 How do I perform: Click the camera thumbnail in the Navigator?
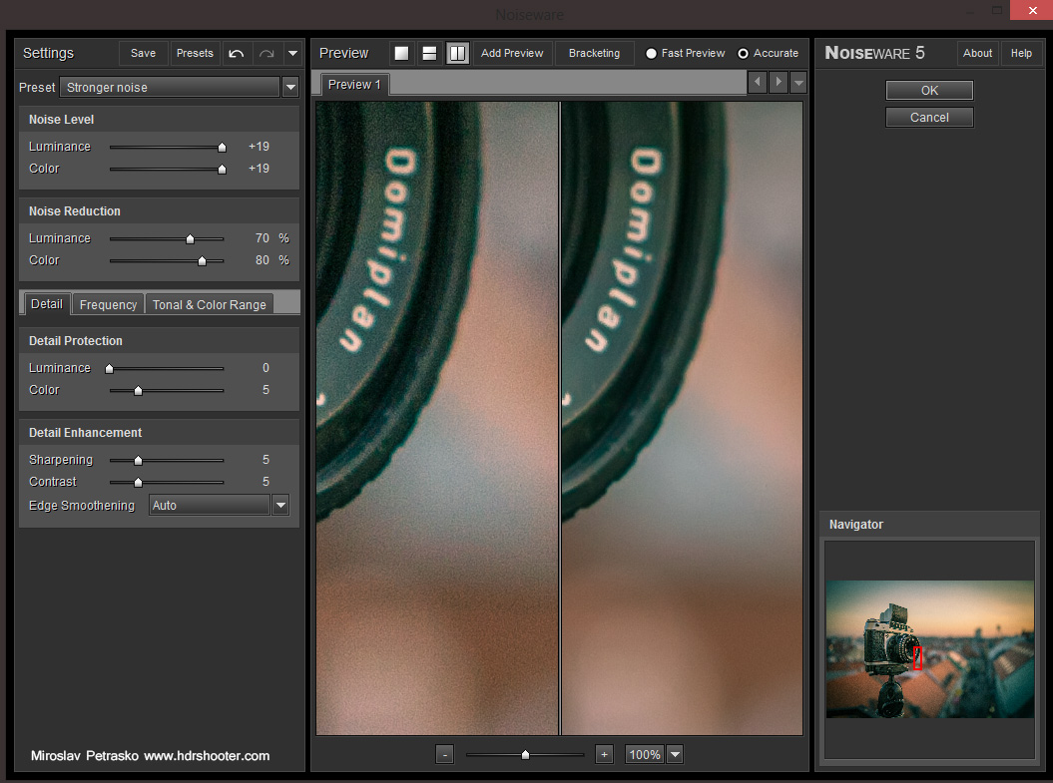928,649
